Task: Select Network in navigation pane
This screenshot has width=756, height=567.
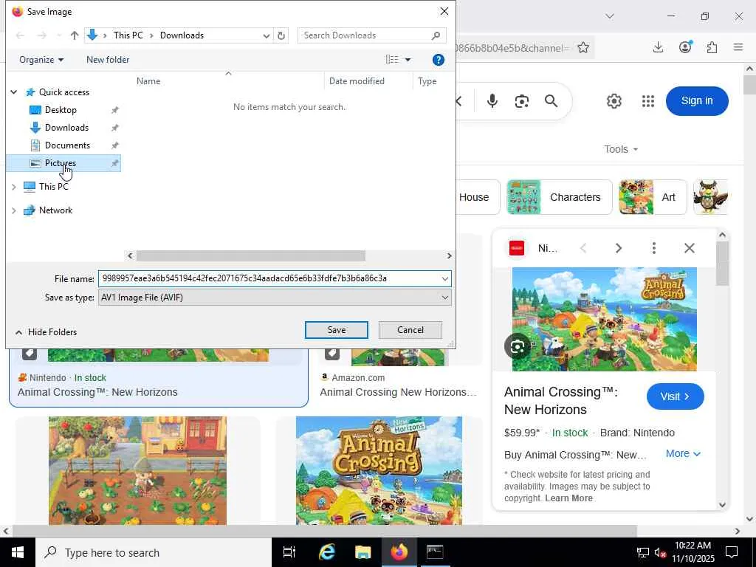Action: coord(55,210)
